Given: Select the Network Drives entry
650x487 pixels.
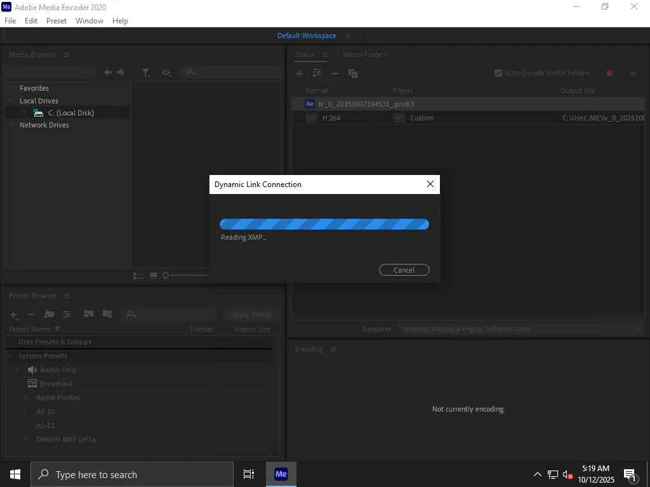Looking at the screenshot, I should (x=44, y=125).
